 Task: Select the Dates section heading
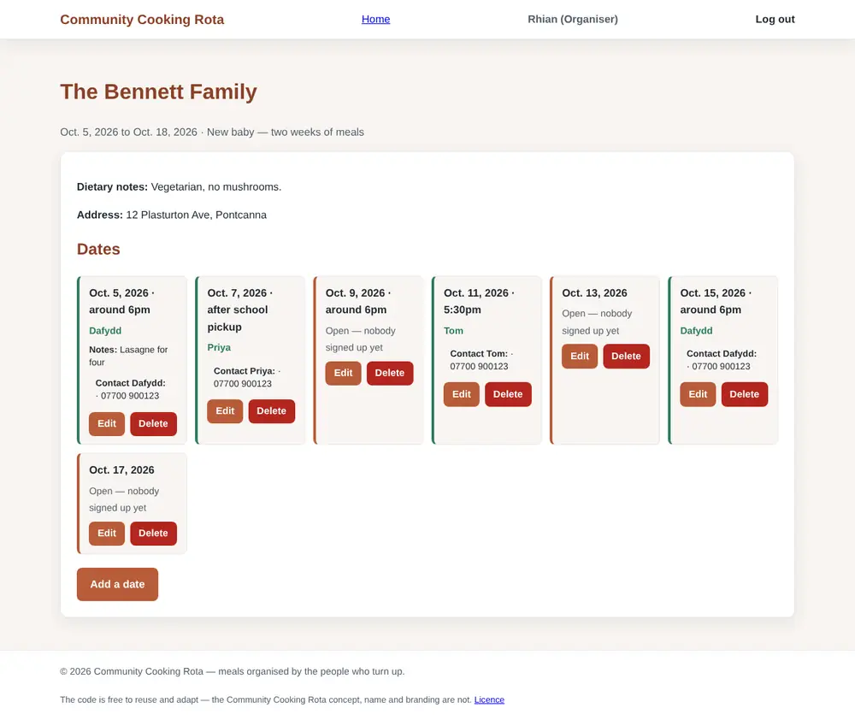pos(98,250)
